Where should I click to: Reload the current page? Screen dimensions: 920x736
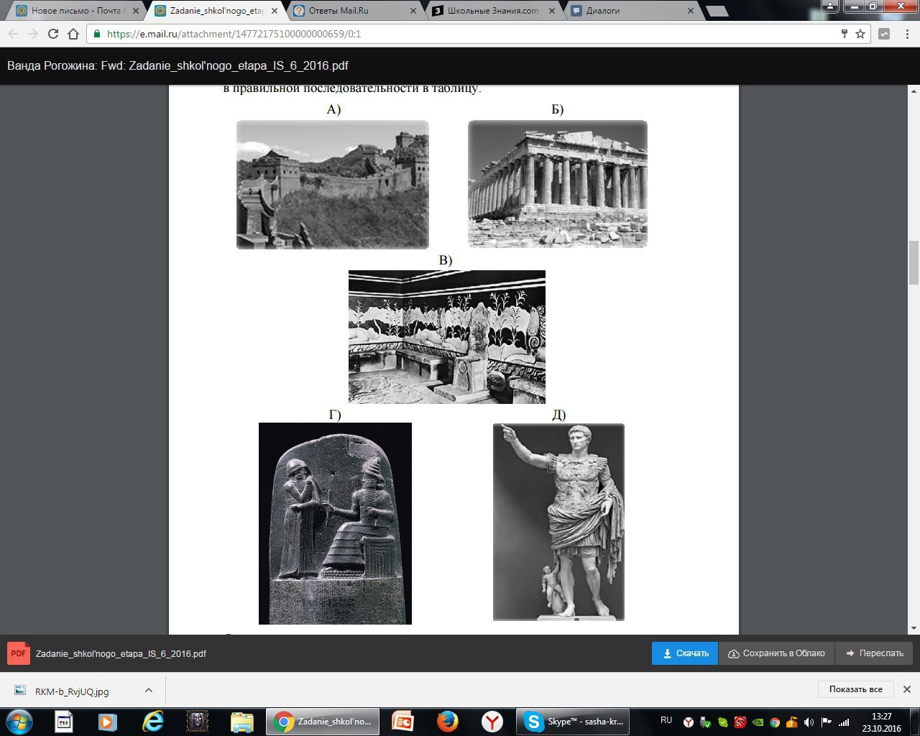click(53, 34)
